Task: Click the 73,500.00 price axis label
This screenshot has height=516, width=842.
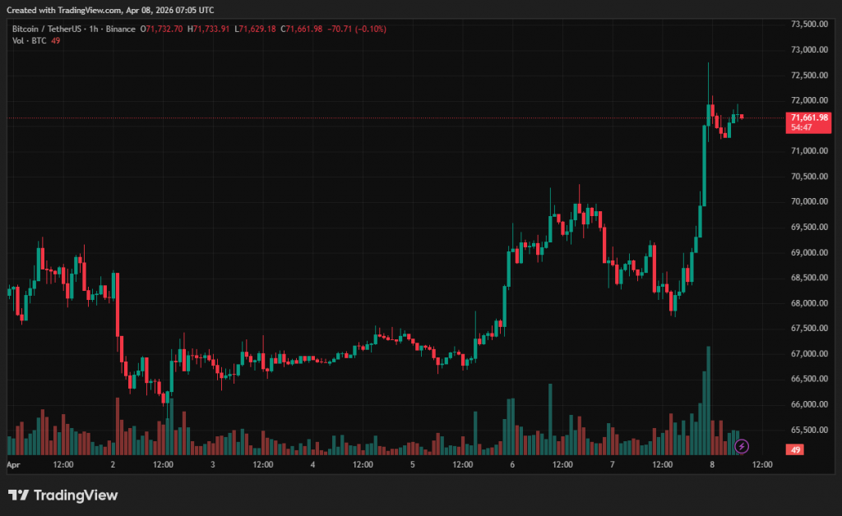Action: (807, 24)
